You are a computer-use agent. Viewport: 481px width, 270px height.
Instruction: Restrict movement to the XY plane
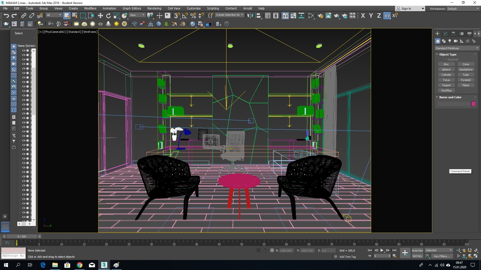387,16
